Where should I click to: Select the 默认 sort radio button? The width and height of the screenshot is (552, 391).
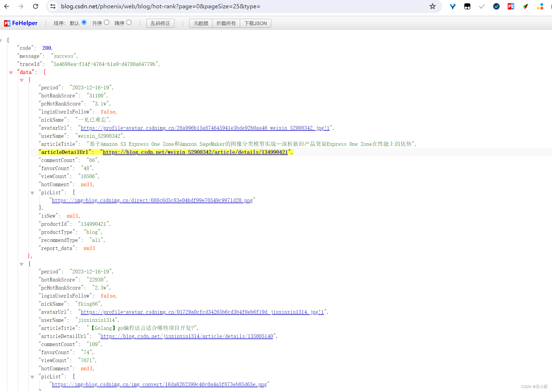click(84, 22)
